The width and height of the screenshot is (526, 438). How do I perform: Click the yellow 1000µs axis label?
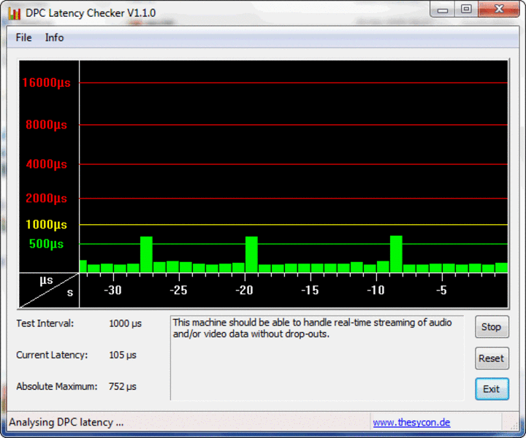[46, 225]
